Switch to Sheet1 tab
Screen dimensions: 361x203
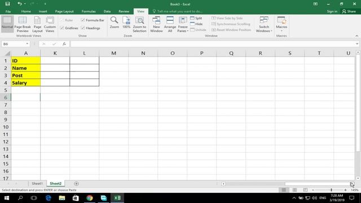[37, 183]
